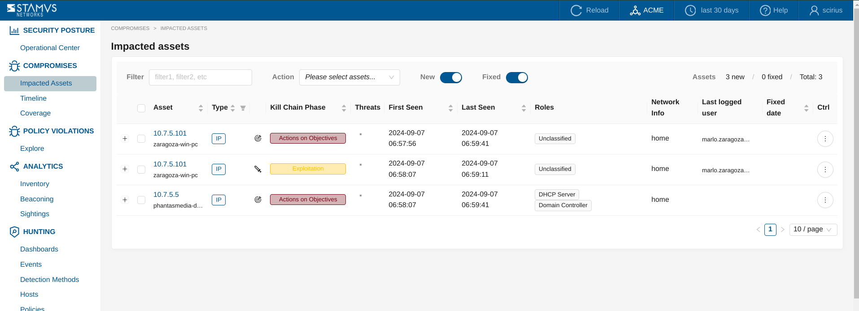Open the 'Please select assets...' action dropdown
The height and width of the screenshot is (311, 859).
(x=349, y=77)
